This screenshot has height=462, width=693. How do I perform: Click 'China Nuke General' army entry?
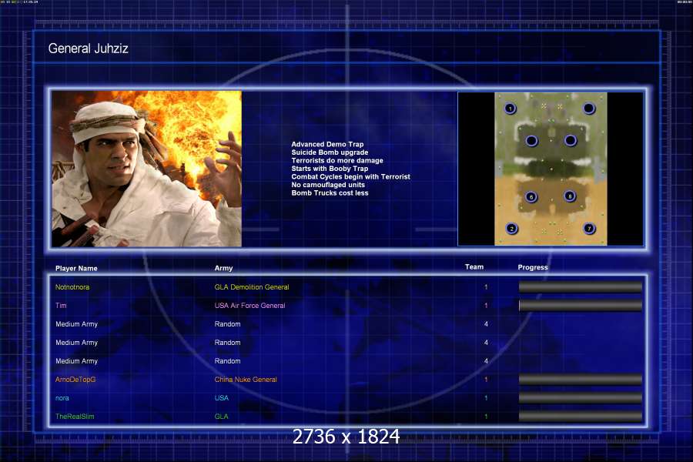coord(246,380)
